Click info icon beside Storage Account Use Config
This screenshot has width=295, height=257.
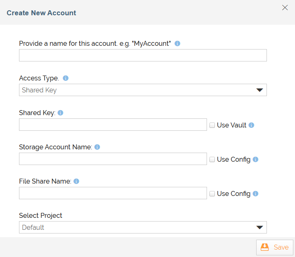coord(255,159)
